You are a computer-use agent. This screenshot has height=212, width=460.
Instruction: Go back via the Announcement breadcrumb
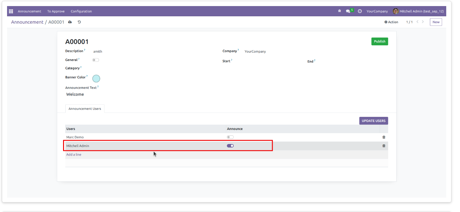coord(27,22)
